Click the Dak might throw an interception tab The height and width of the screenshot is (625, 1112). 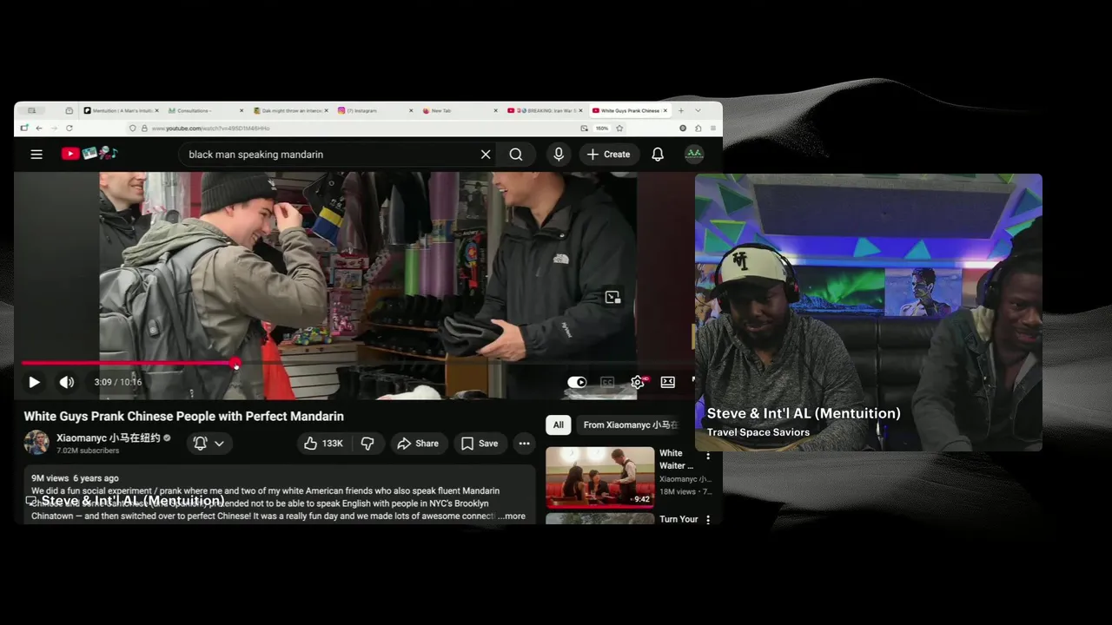click(x=291, y=111)
